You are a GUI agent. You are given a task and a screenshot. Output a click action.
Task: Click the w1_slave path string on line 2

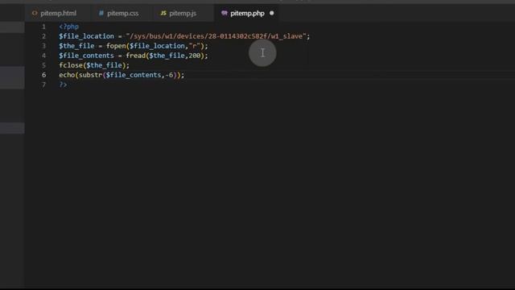pyautogui.click(x=217, y=36)
